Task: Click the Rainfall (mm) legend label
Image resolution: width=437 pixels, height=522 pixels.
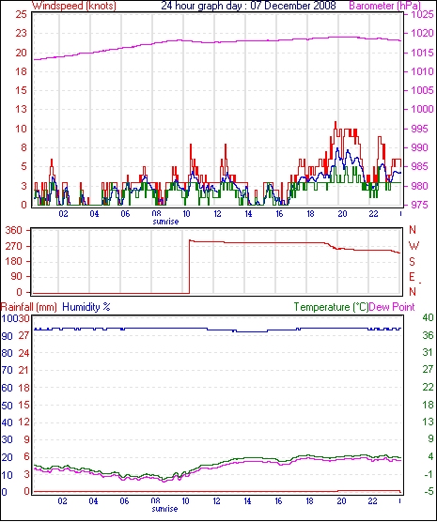Action: tap(29, 307)
